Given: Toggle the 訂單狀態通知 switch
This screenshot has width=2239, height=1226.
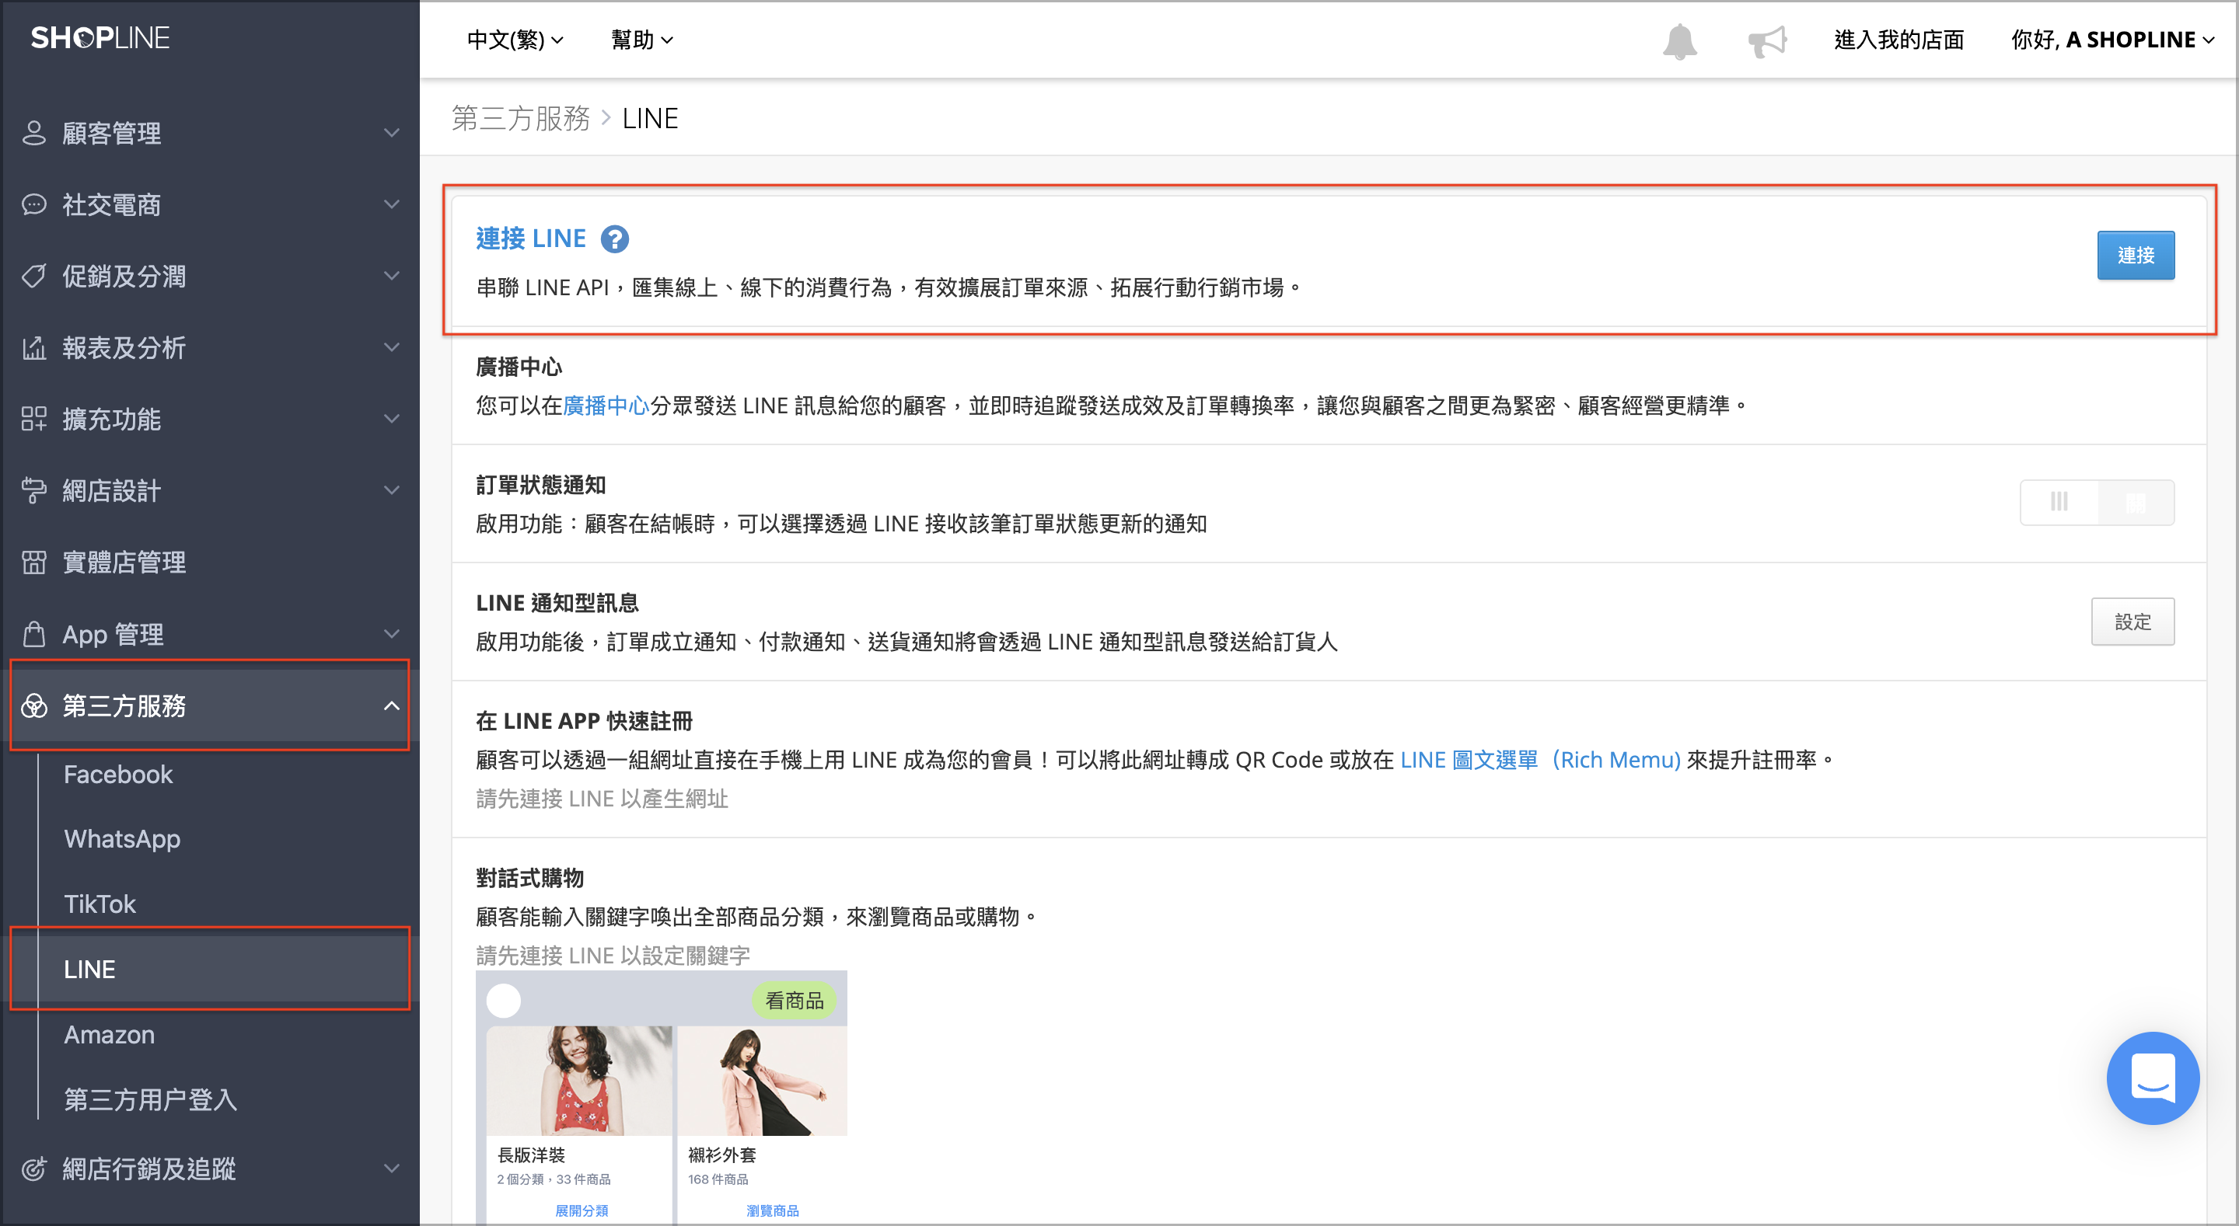Looking at the screenshot, I should click(x=2097, y=502).
